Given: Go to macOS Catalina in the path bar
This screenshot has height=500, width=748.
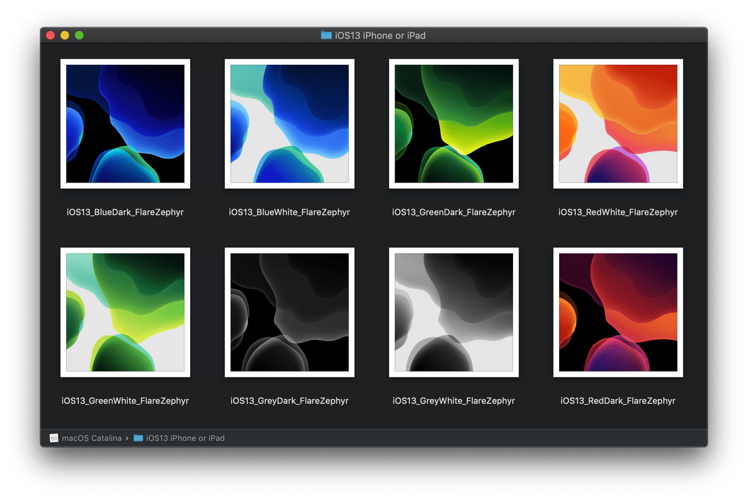Looking at the screenshot, I should click(x=92, y=438).
